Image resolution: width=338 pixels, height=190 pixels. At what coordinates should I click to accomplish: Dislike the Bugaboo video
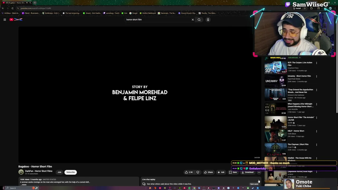pos(198,172)
